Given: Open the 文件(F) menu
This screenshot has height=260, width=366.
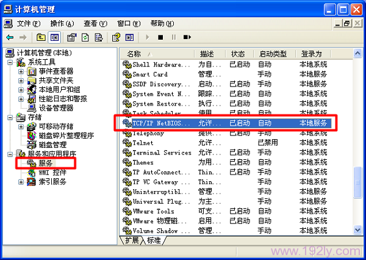Looking at the screenshot, I should [x=29, y=24].
